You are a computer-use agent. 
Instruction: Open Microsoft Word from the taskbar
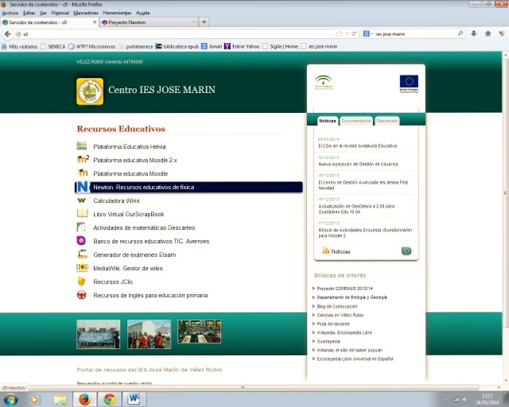tap(134, 399)
